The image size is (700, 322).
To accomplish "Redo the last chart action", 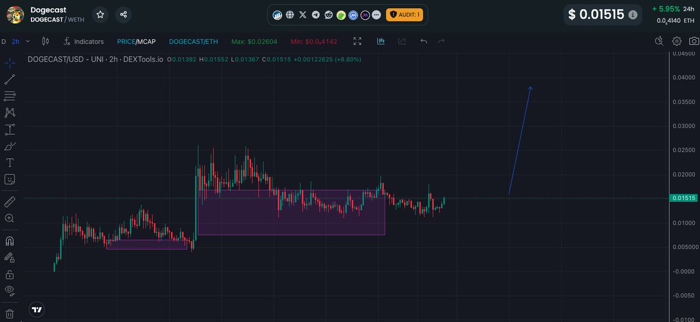I will (441, 41).
